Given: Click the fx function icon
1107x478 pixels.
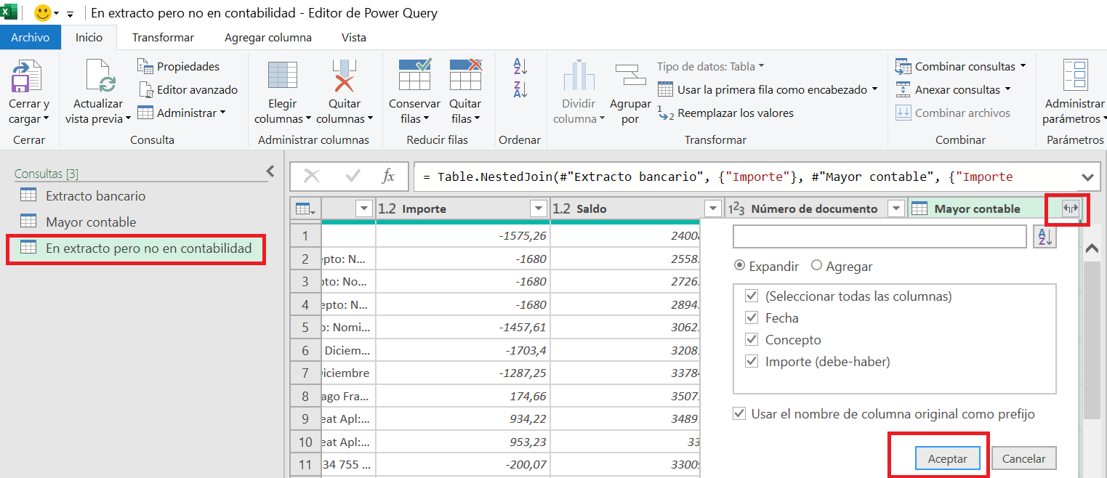Looking at the screenshot, I should click(x=389, y=176).
